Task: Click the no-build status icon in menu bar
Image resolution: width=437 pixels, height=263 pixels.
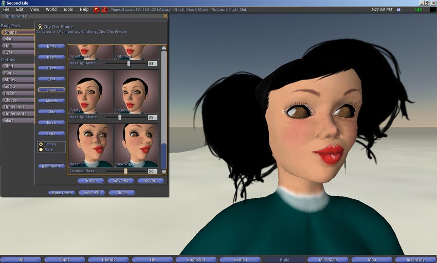Action: click(97, 9)
